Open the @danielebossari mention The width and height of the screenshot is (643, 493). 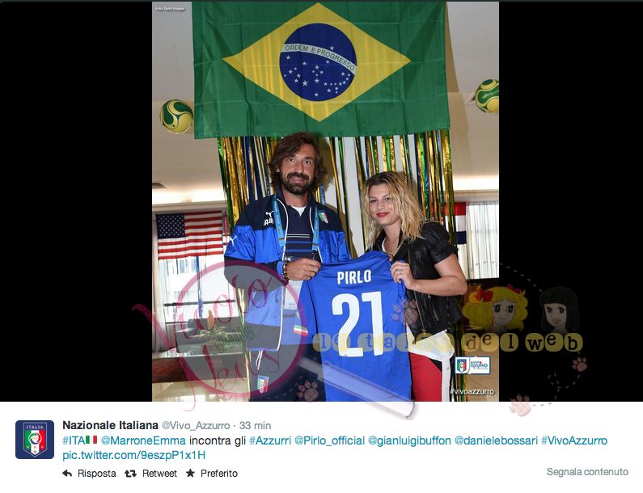(x=496, y=440)
